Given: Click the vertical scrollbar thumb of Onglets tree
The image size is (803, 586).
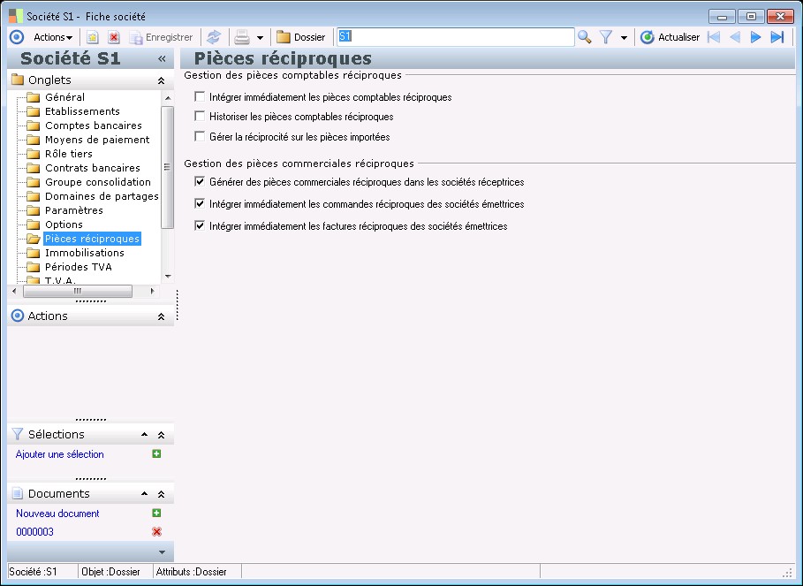Looking at the screenshot, I should 168,167.
